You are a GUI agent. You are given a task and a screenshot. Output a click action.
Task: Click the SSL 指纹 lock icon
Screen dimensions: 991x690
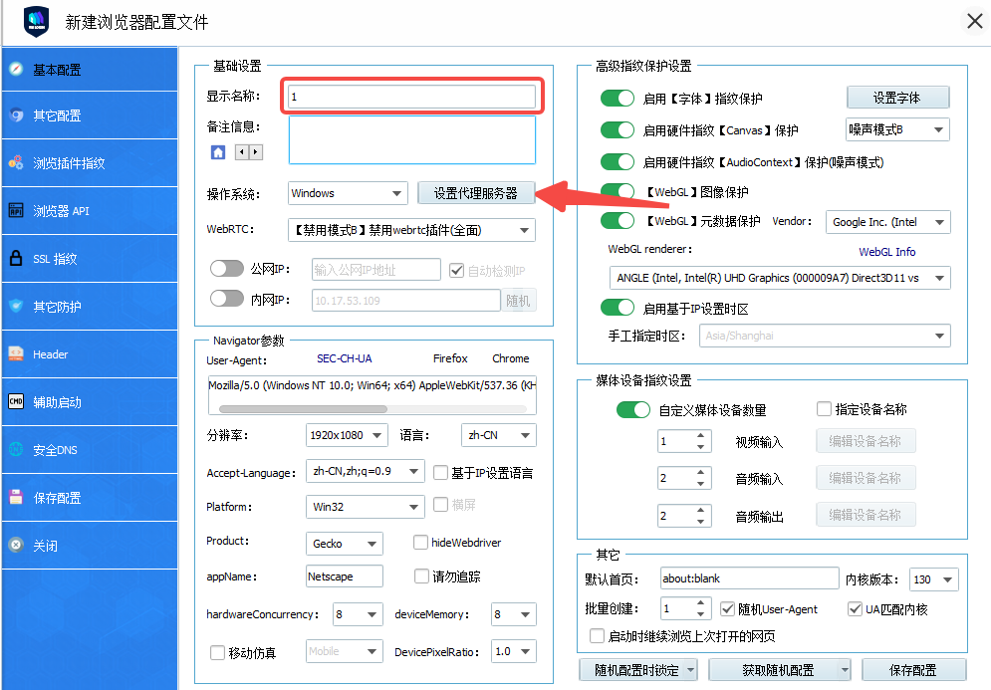click(x=16, y=259)
